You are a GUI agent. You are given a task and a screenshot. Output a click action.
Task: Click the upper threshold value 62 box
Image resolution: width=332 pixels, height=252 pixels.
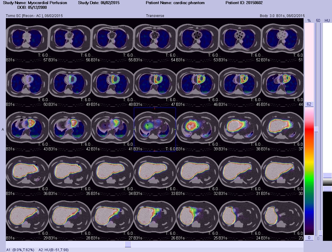(x=309, y=104)
